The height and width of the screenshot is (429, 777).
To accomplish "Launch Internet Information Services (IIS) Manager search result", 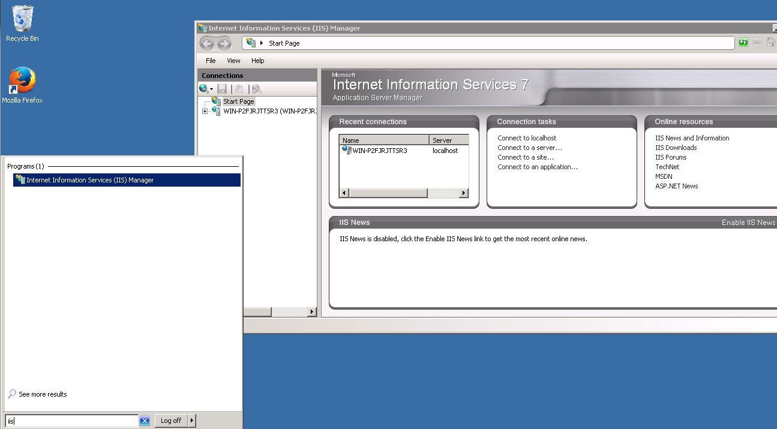I will (x=127, y=180).
